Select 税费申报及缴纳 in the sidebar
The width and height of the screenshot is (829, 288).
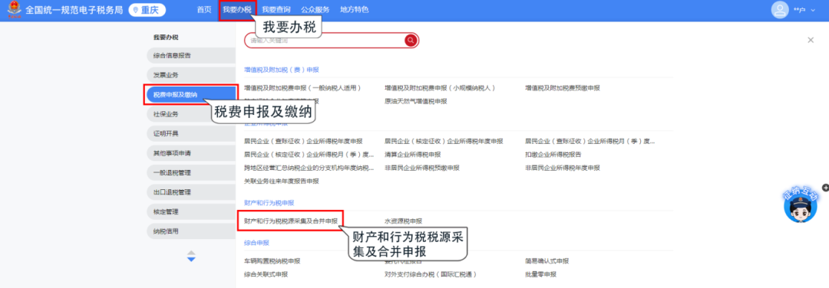pos(191,94)
